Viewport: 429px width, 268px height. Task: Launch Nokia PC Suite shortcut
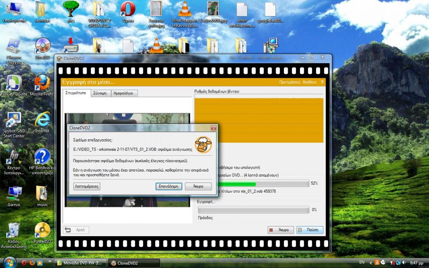point(14,86)
